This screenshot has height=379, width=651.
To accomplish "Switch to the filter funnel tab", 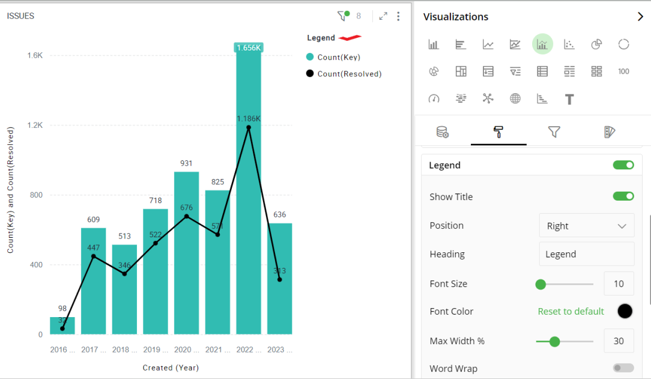I will pyautogui.click(x=554, y=132).
